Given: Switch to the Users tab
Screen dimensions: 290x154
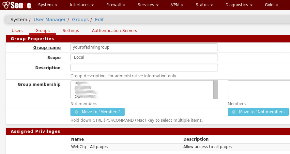Looking at the screenshot, I should coord(17,30).
